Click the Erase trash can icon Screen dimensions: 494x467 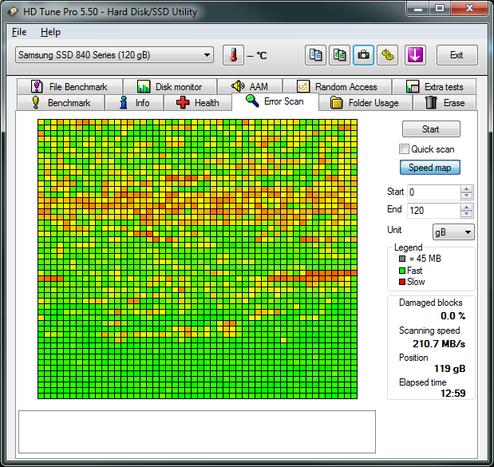click(x=431, y=103)
